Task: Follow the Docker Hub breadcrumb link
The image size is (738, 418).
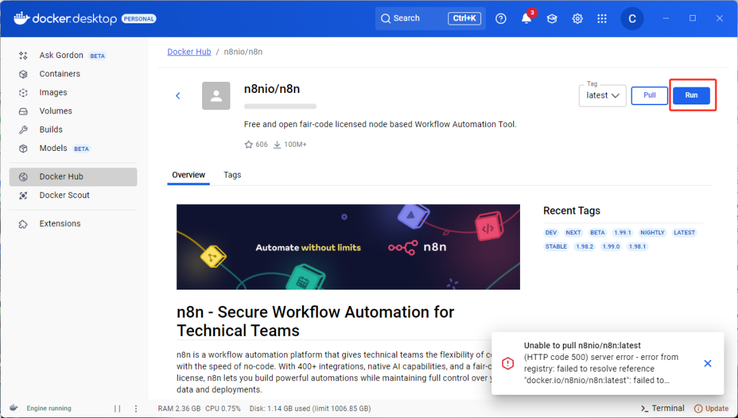Action: [x=189, y=52]
